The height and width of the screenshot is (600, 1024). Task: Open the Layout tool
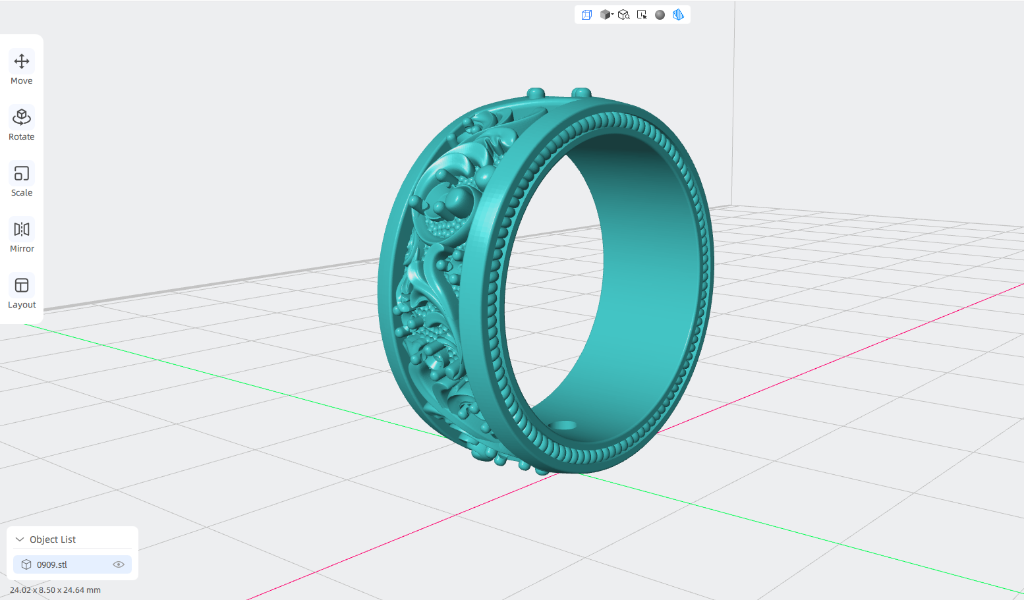coord(22,292)
